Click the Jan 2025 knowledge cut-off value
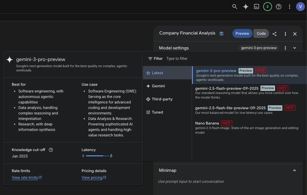307x195 pixels. (x=20, y=156)
